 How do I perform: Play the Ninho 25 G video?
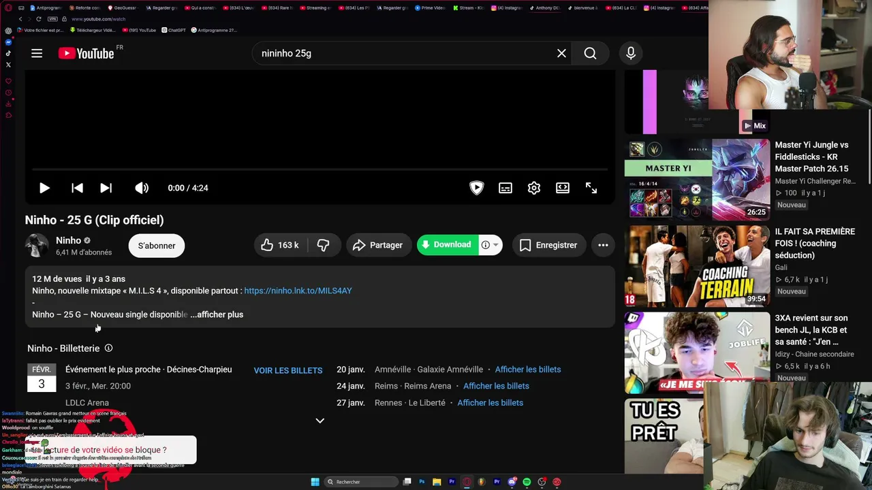44,188
